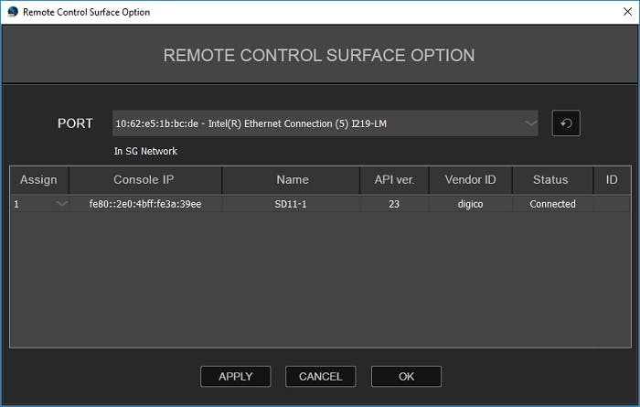Click the API version 23 cell
Image resolution: width=640 pixels, height=407 pixels.
[x=394, y=204]
